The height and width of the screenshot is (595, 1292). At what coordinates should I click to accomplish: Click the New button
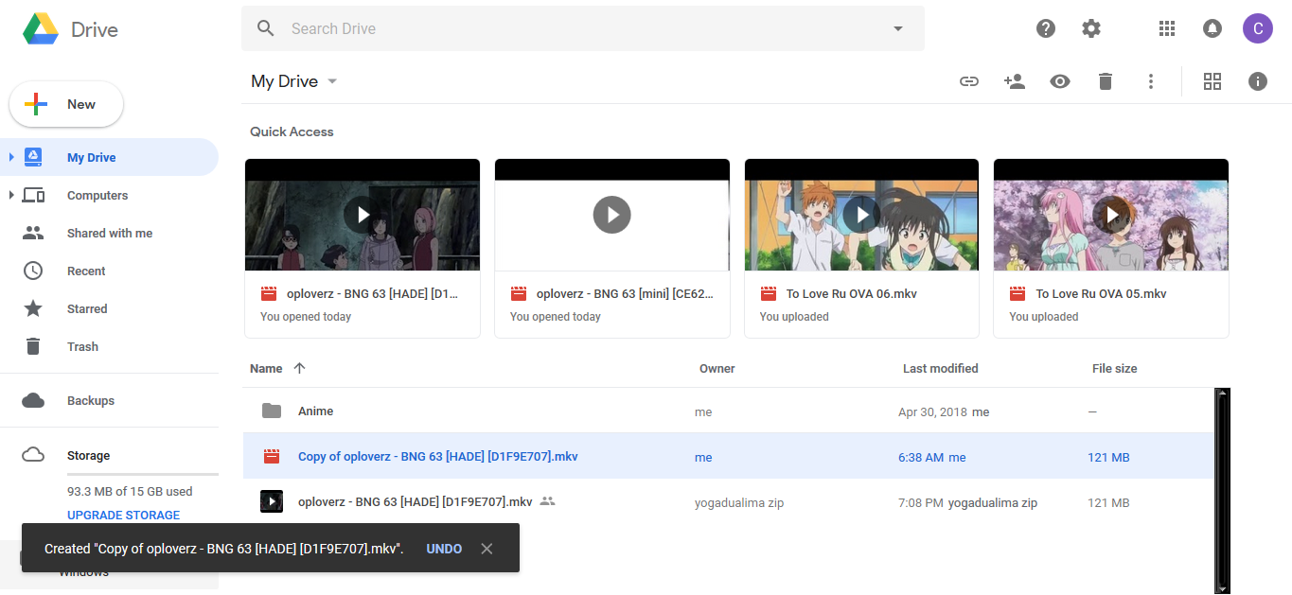[x=66, y=104]
